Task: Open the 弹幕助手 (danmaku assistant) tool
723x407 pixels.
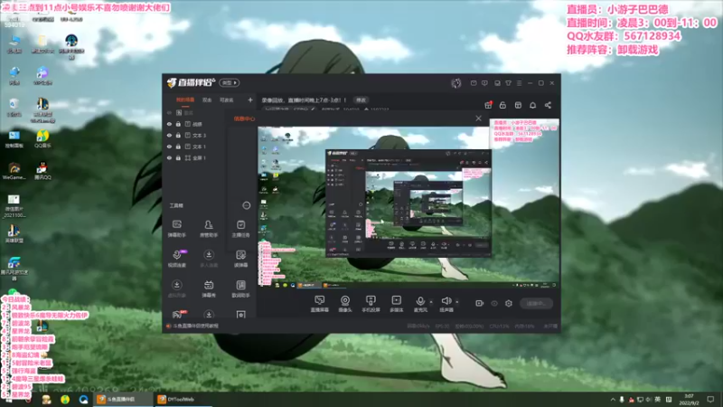Action: point(176,229)
